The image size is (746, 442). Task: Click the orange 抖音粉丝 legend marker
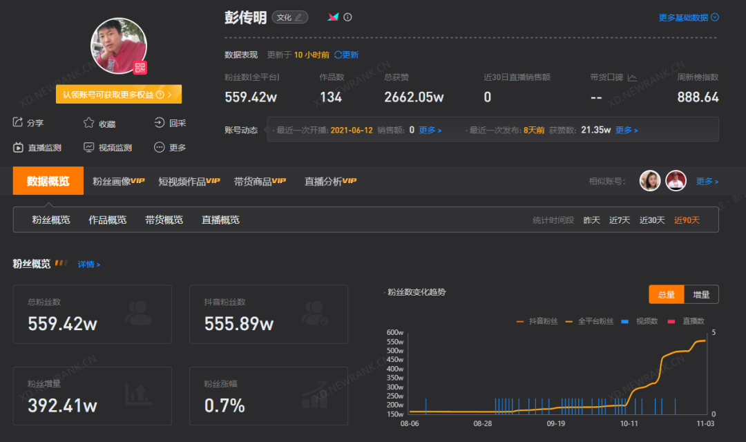click(x=520, y=320)
